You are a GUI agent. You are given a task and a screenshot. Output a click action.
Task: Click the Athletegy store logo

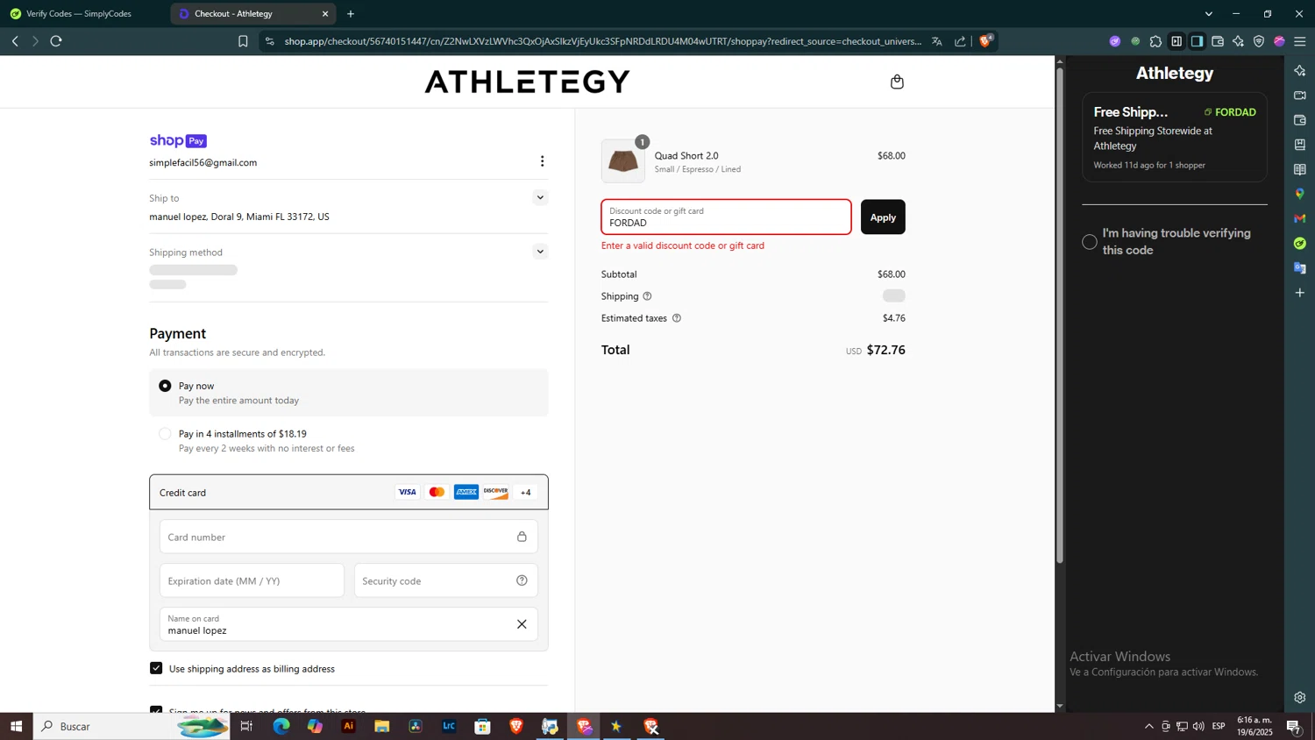pos(528,82)
